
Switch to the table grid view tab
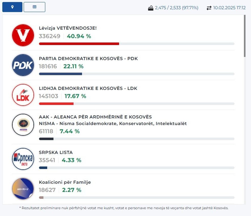34,7
